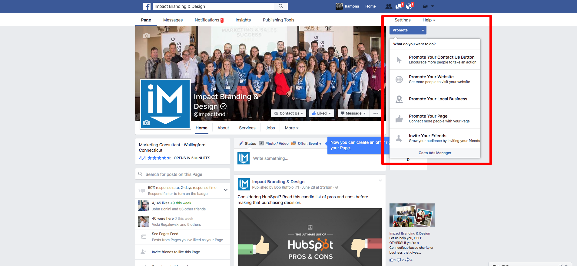Choose Promote Your Website option

coord(435,79)
